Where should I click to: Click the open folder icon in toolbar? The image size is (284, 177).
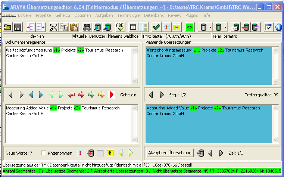7,27
